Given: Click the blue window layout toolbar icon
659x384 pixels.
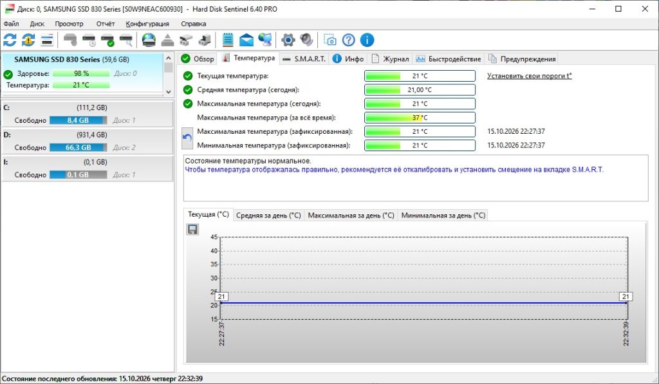Looking at the screenshot, I should (46, 40).
